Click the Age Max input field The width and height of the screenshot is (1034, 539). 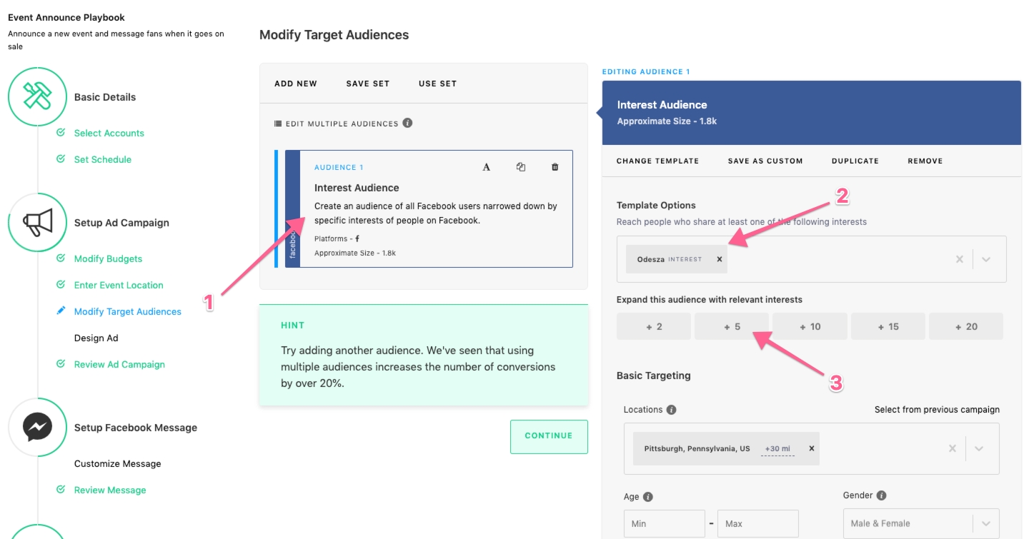(x=758, y=523)
